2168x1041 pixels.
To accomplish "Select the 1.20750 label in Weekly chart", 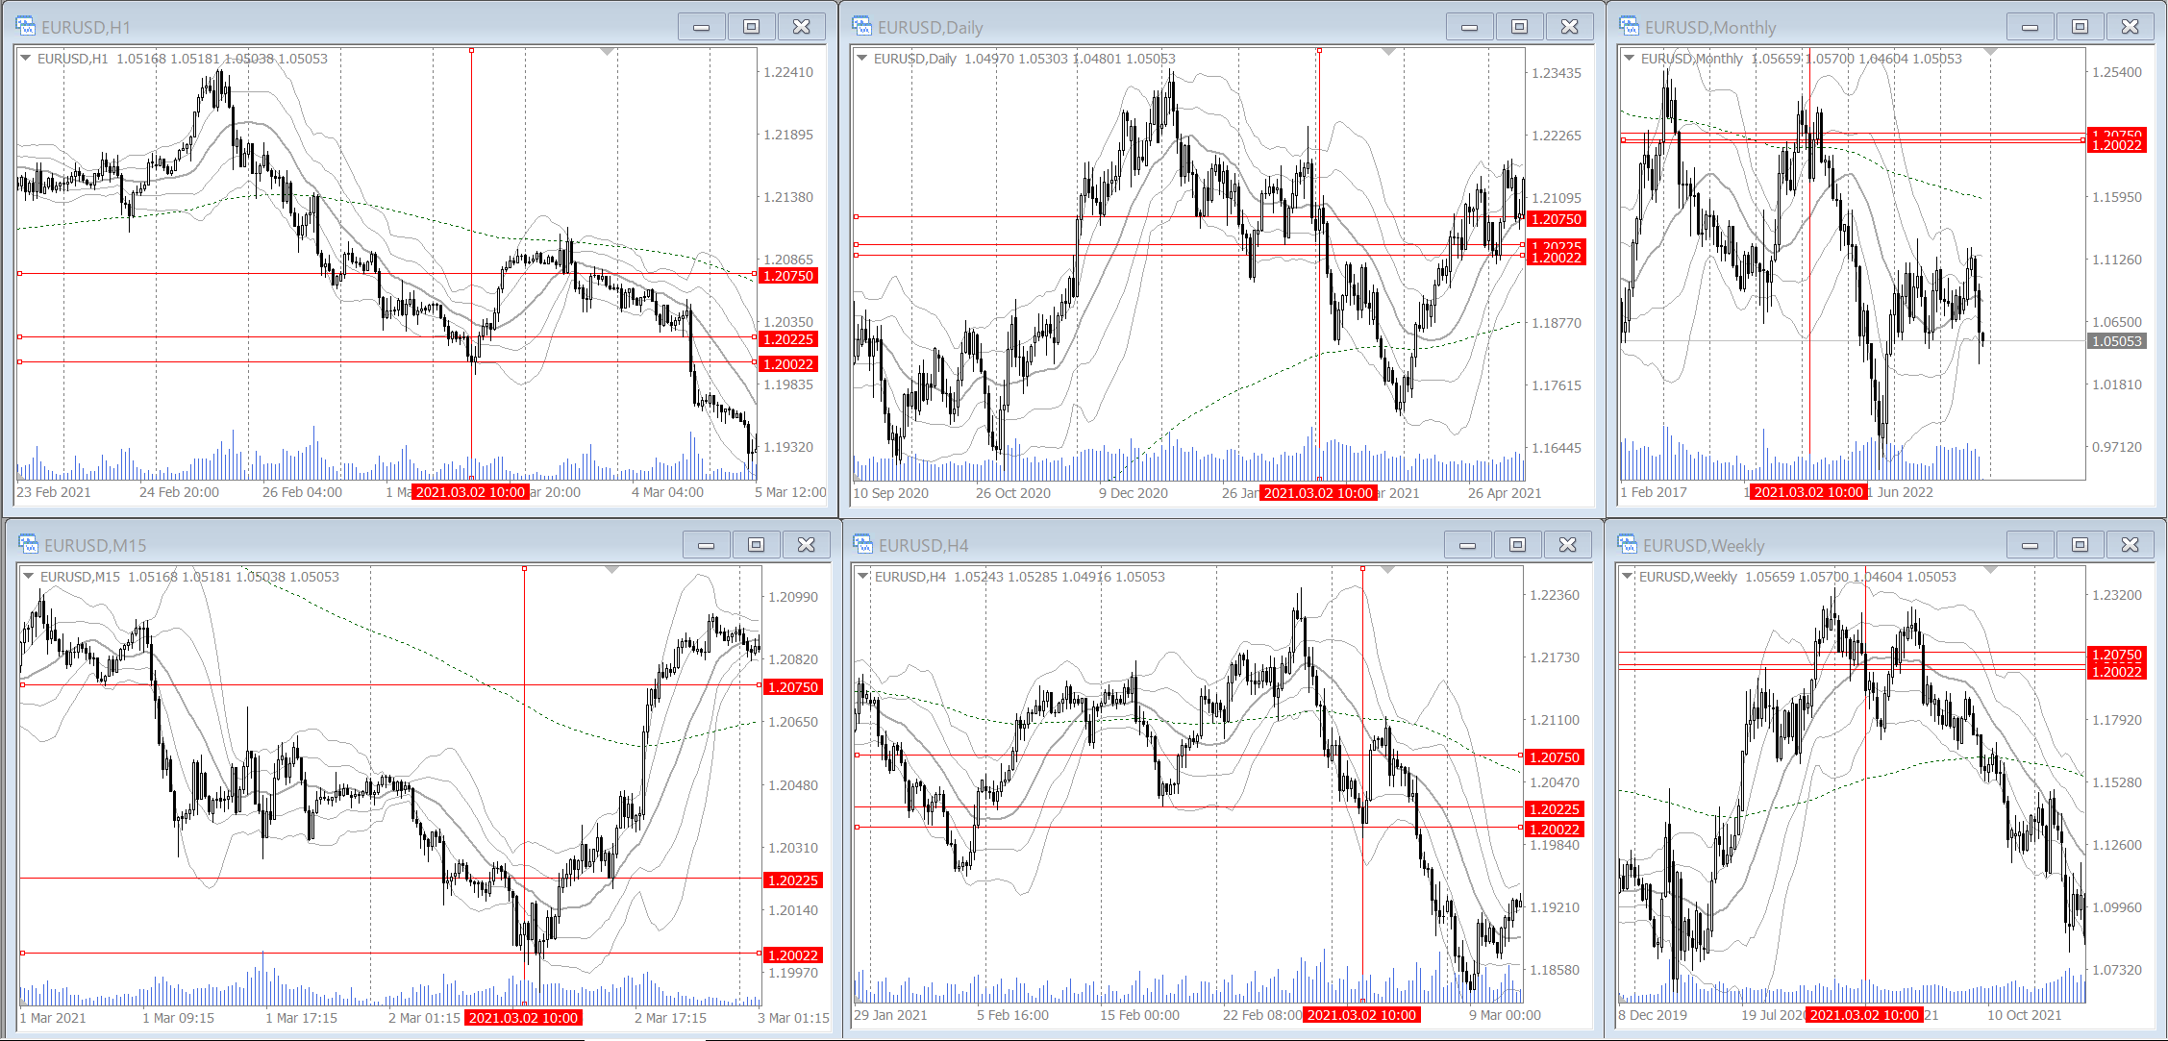I will tap(2117, 655).
